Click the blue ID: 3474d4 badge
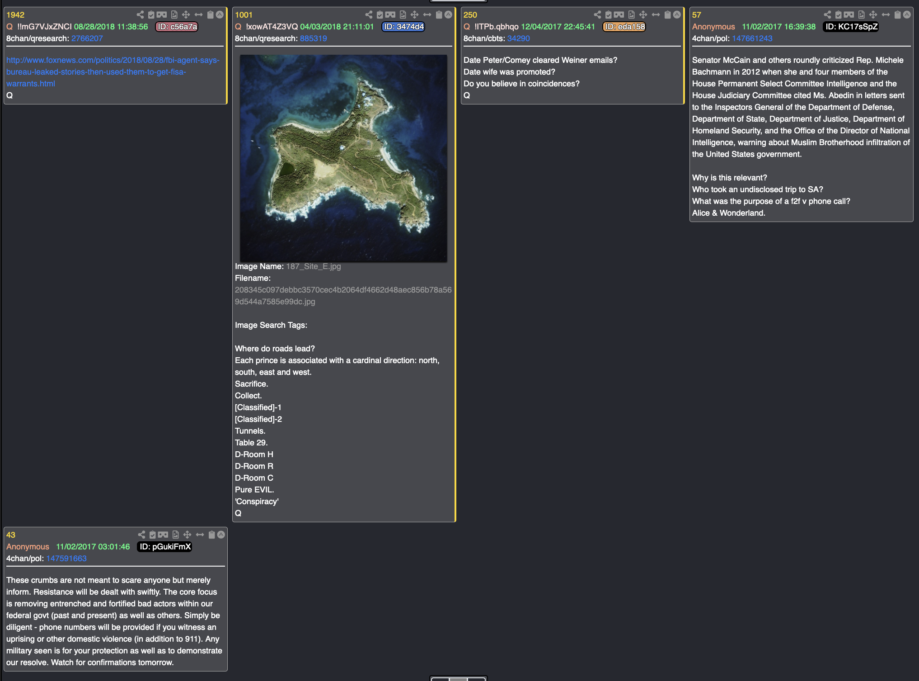 [403, 27]
